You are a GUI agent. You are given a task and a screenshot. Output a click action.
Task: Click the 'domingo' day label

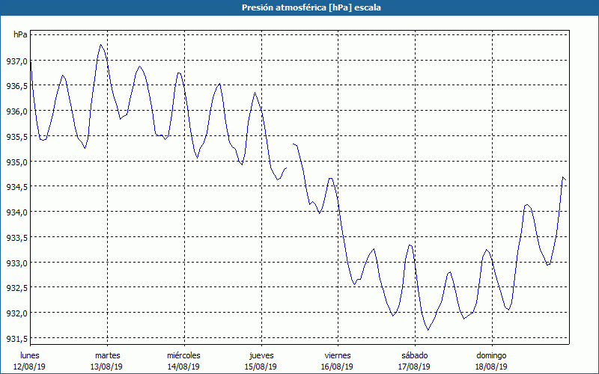[x=491, y=355]
